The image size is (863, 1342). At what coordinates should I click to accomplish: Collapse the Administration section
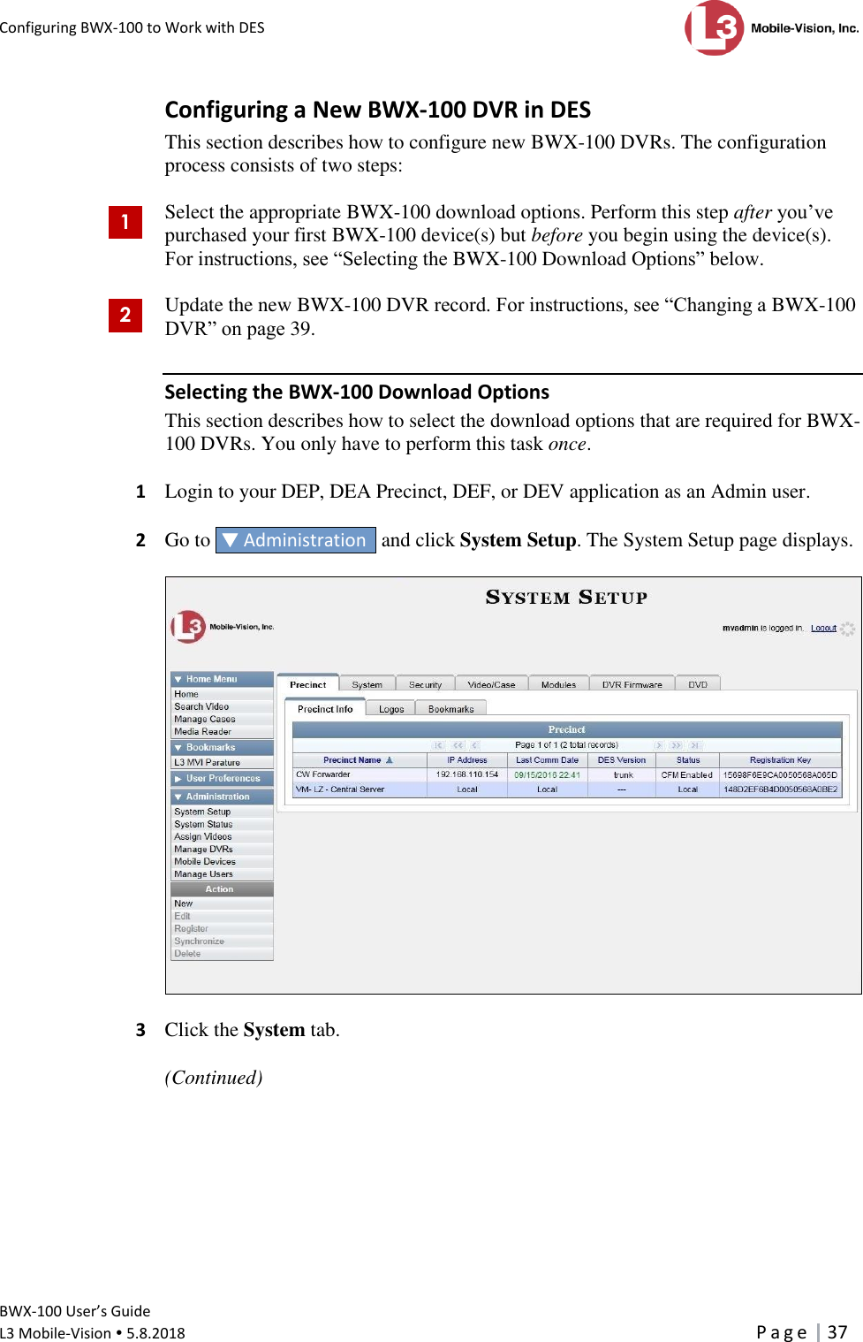pyautogui.click(x=222, y=797)
